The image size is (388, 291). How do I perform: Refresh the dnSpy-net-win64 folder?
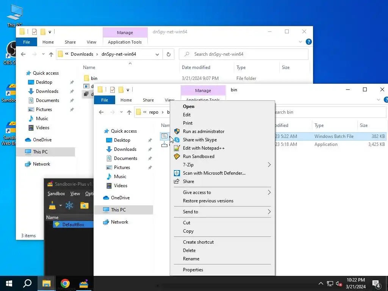click(169, 54)
